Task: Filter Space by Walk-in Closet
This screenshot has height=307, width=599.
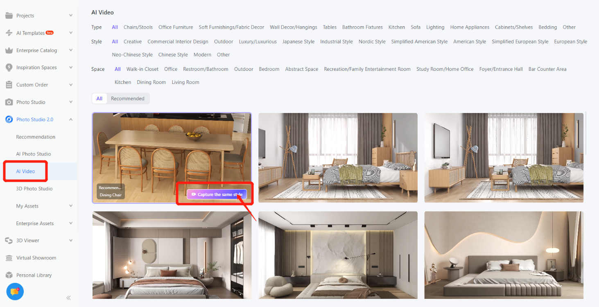Action: click(142, 69)
